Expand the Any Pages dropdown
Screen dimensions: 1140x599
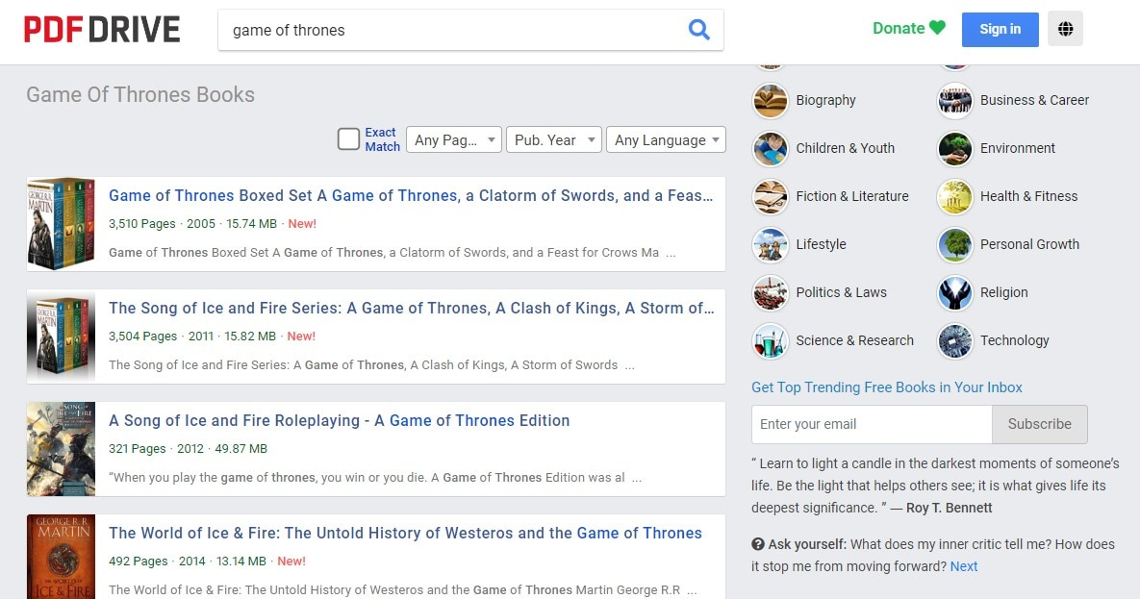[x=453, y=140]
